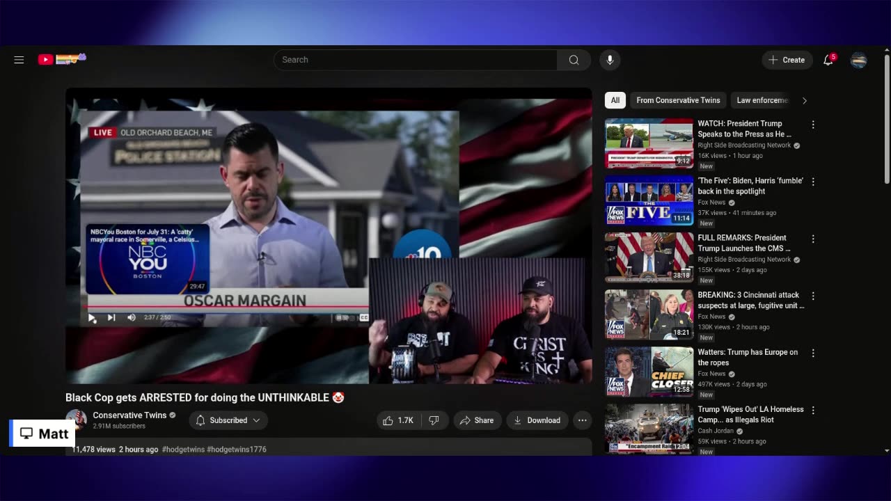This screenshot has width=891, height=501.
Task: Open Cincinnati attack video thumbnail
Action: [x=649, y=315]
